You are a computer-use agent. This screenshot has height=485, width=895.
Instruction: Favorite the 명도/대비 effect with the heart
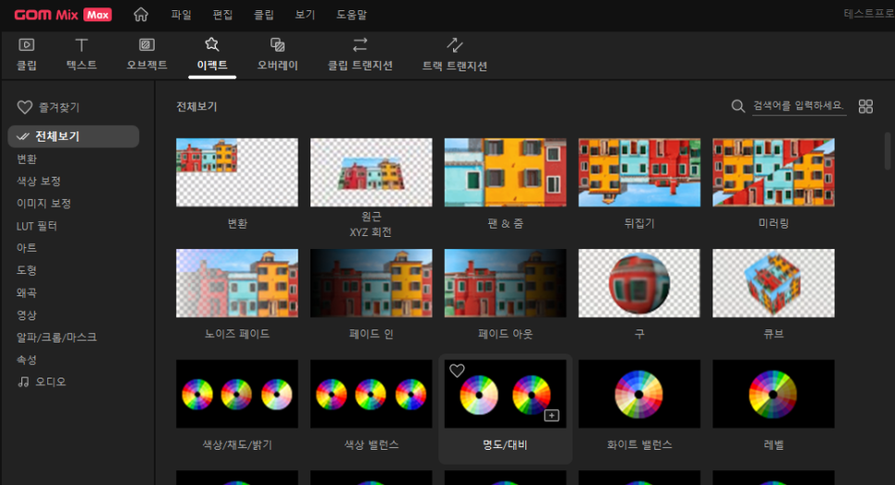click(457, 370)
